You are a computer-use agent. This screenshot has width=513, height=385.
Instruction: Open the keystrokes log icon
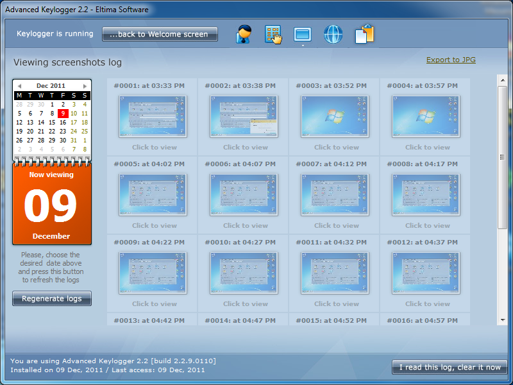(273, 34)
